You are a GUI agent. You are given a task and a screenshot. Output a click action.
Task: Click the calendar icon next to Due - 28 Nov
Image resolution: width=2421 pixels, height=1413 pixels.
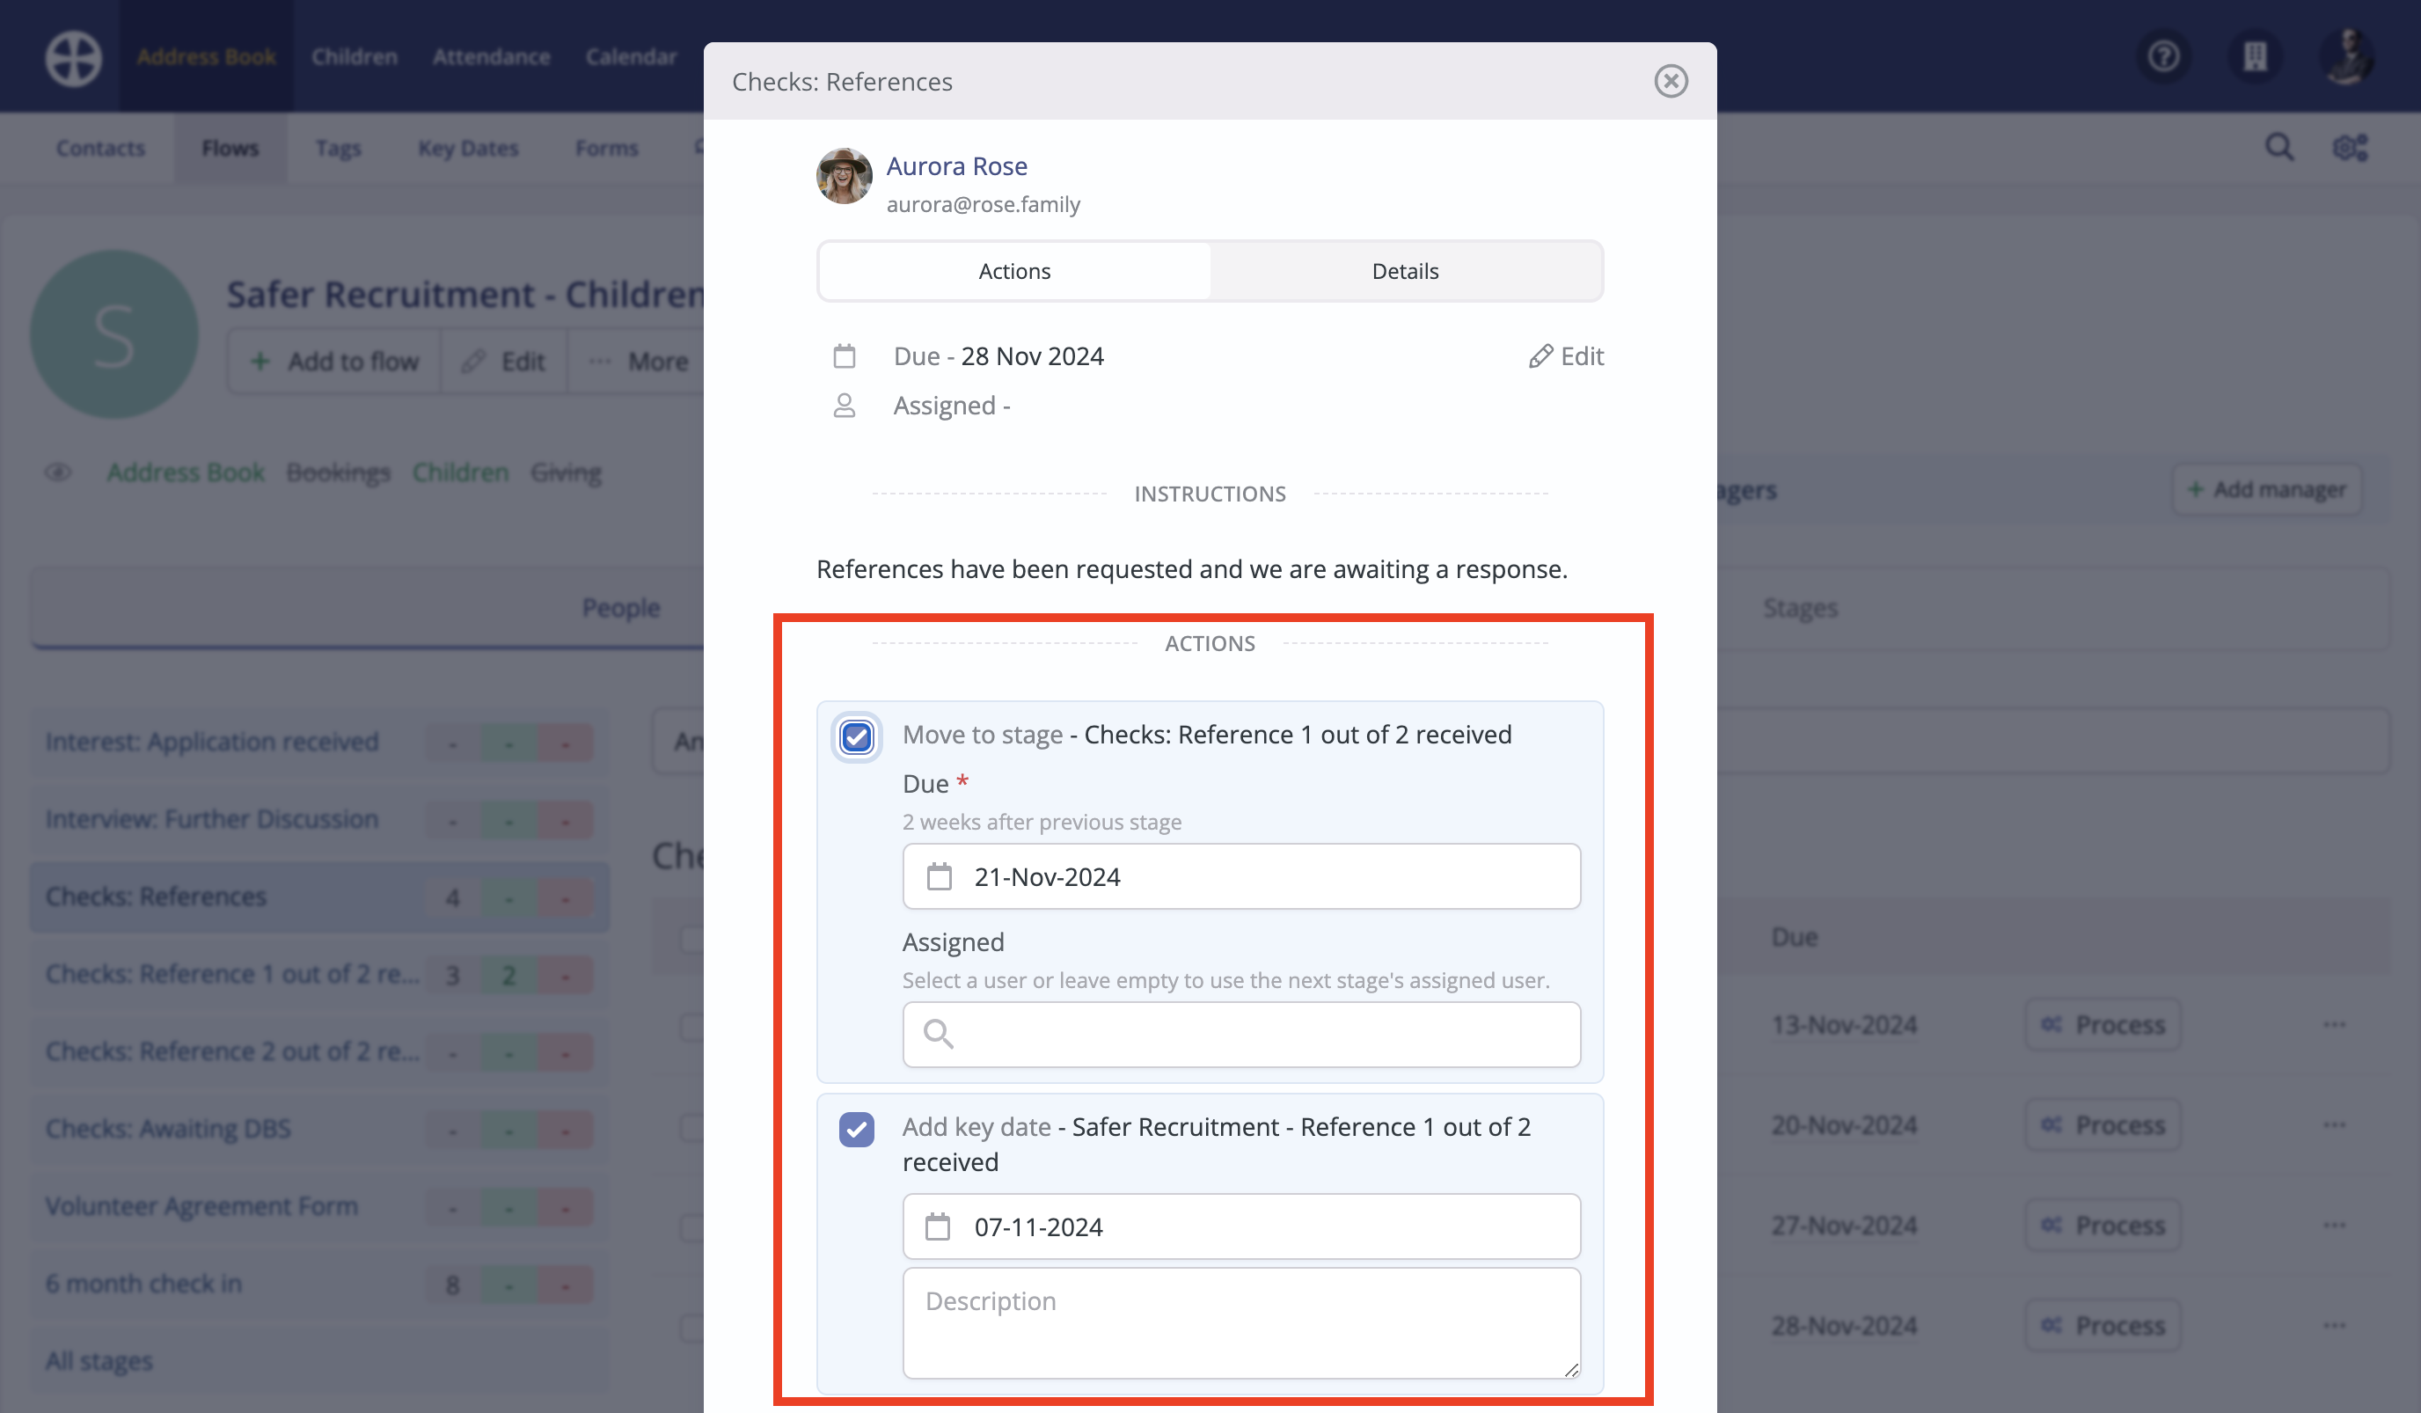(x=844, y=356)
